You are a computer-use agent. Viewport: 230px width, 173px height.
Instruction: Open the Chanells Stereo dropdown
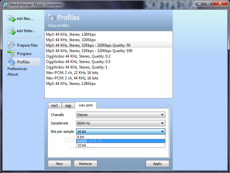point(121,115)
